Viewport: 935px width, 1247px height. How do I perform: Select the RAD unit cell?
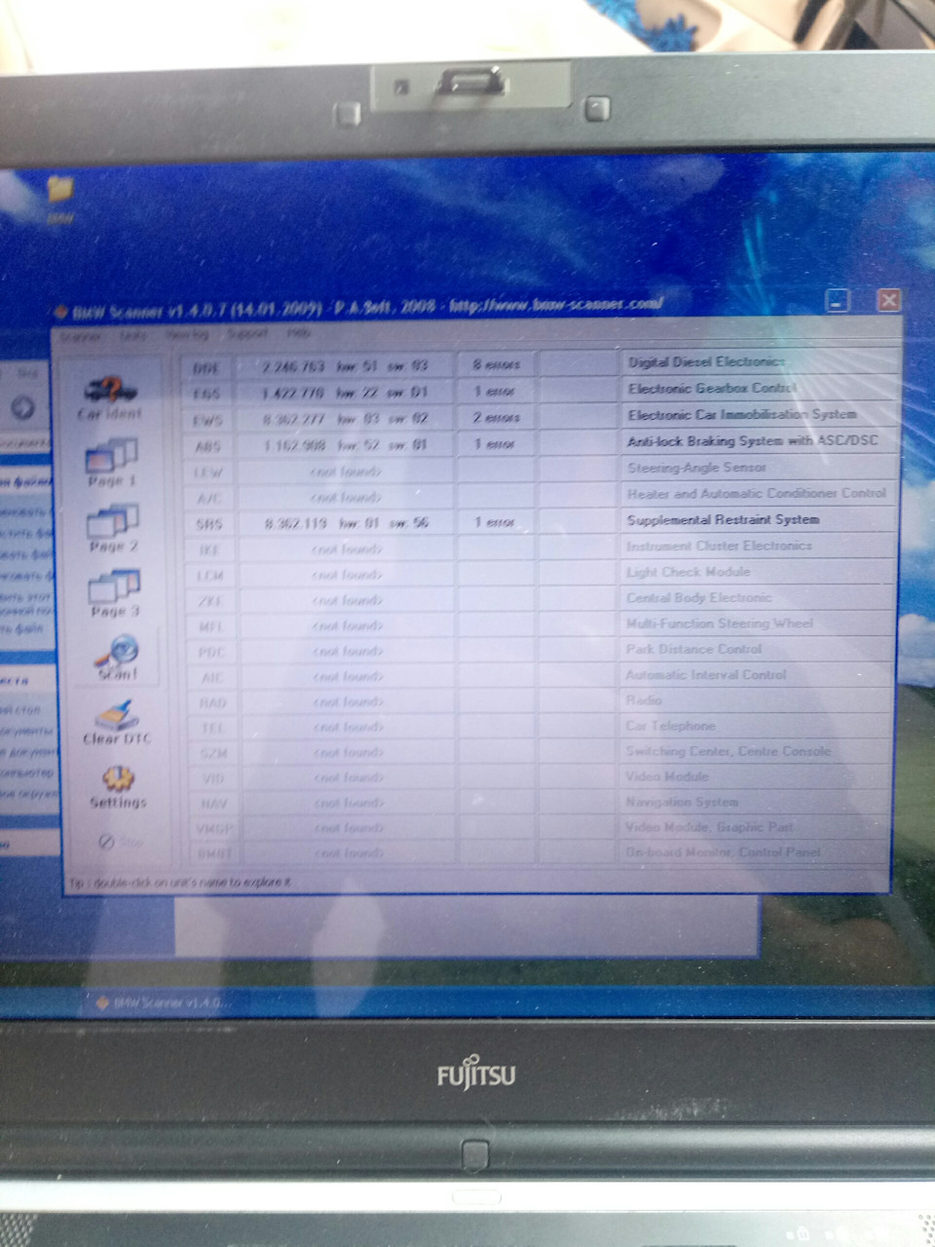(x=211, y=702)
